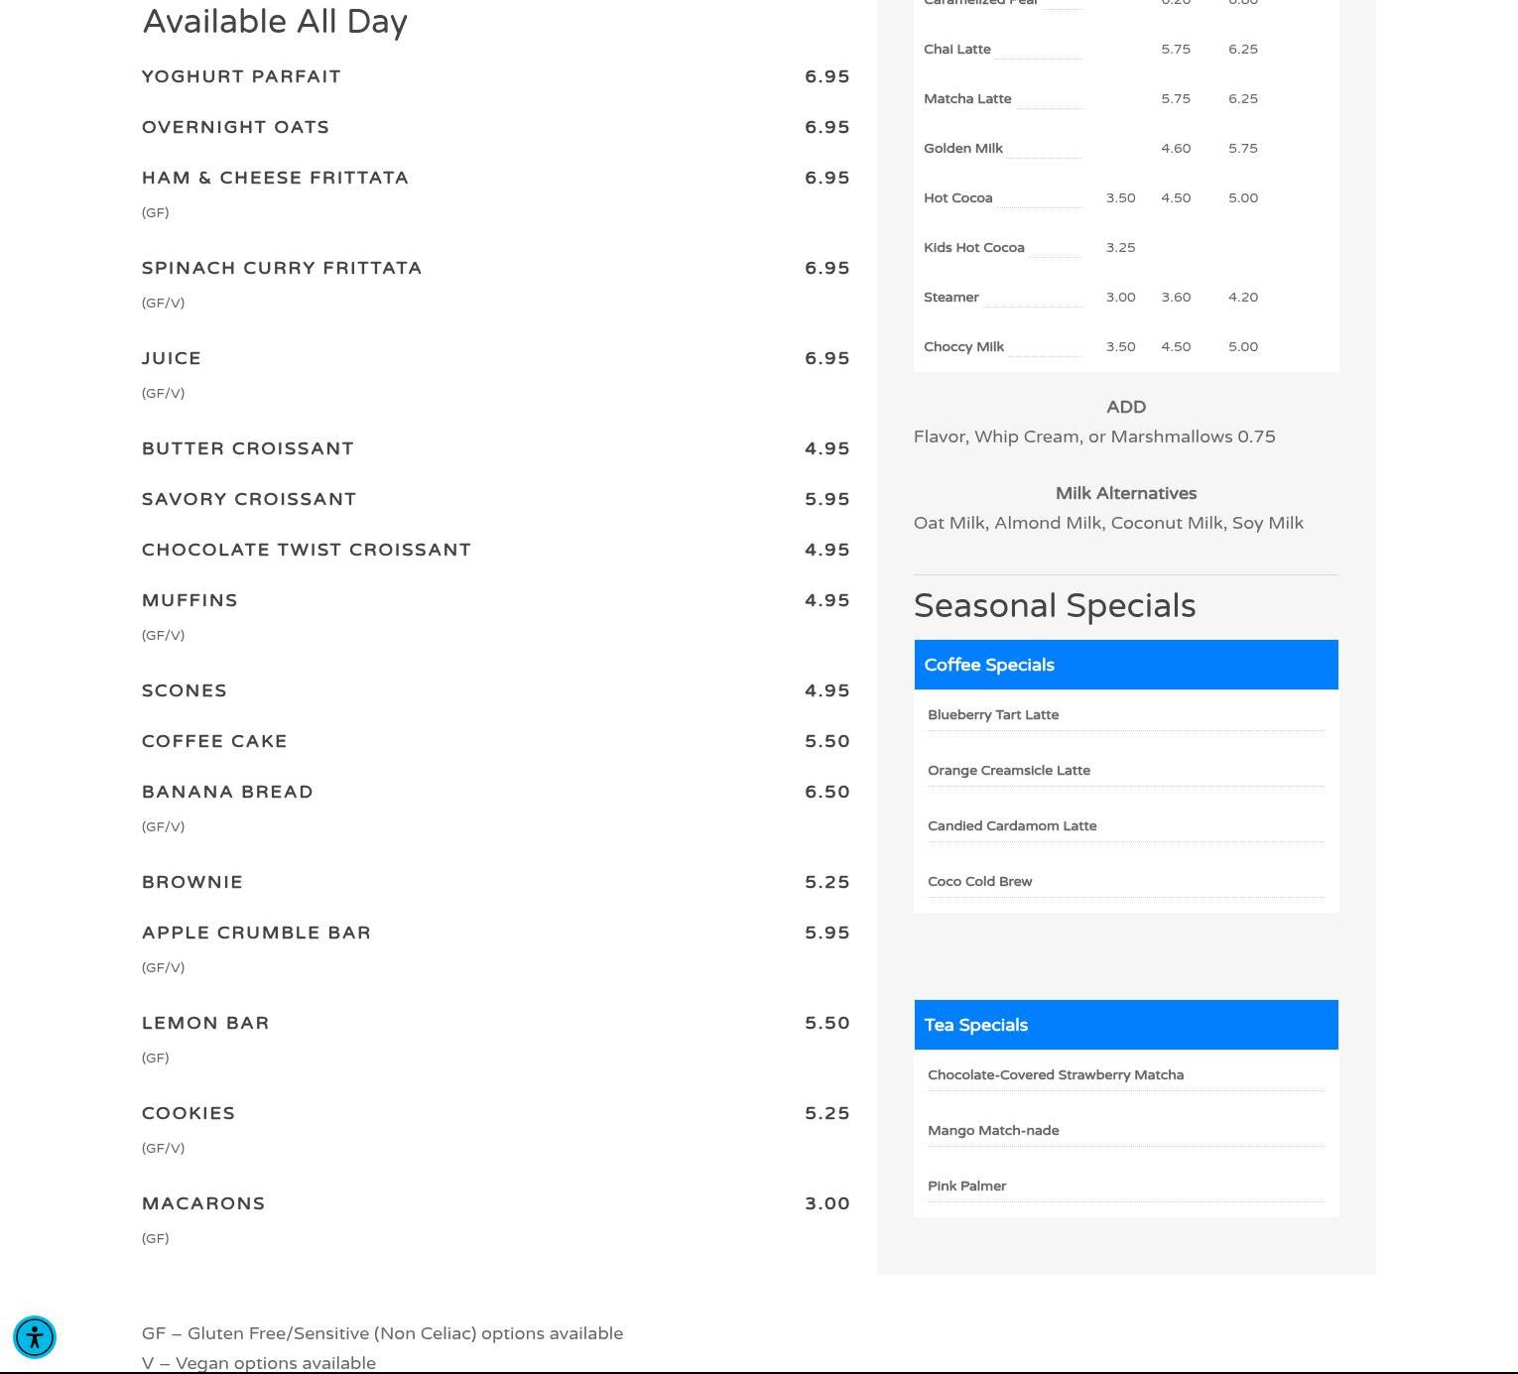Choose Orange Creamsicle Latte special
The image size is (1518, 1374).
pos(1009,771)
